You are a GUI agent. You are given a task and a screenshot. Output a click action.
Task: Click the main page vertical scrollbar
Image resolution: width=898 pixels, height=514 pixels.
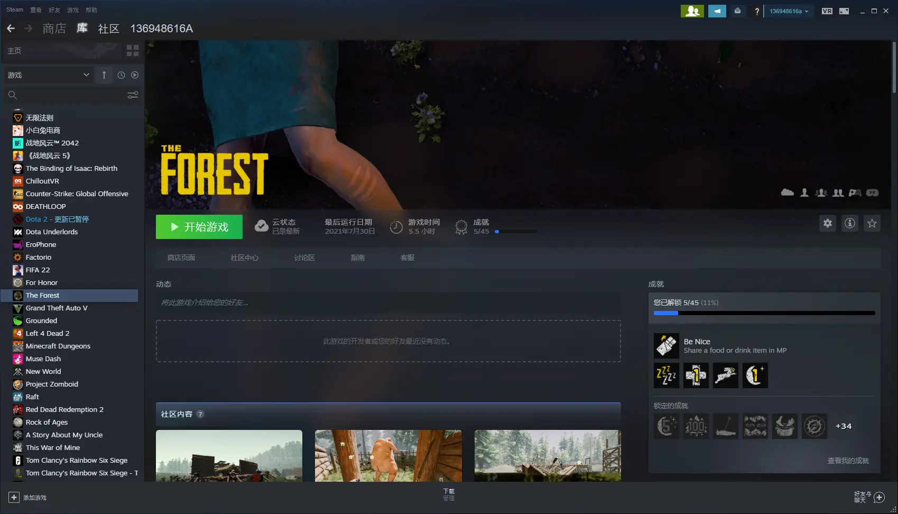point(894,68)
